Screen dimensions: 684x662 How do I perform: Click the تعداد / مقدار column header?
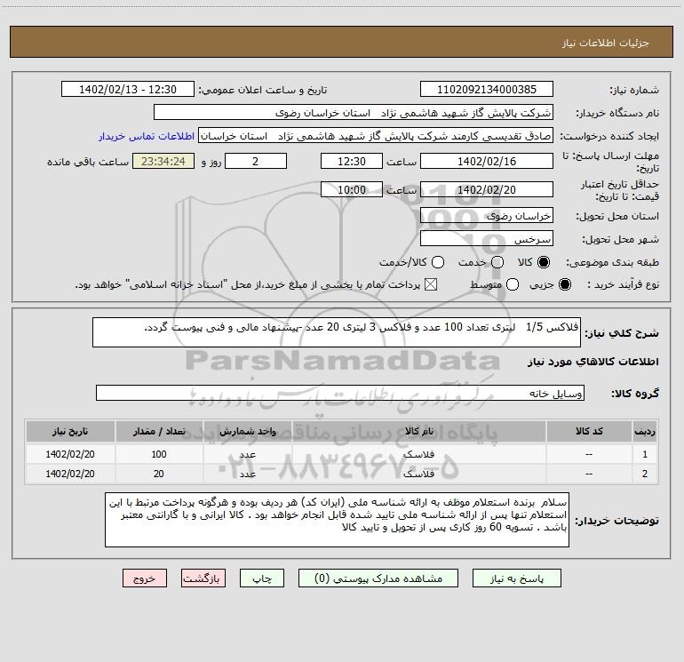(159, 431)
